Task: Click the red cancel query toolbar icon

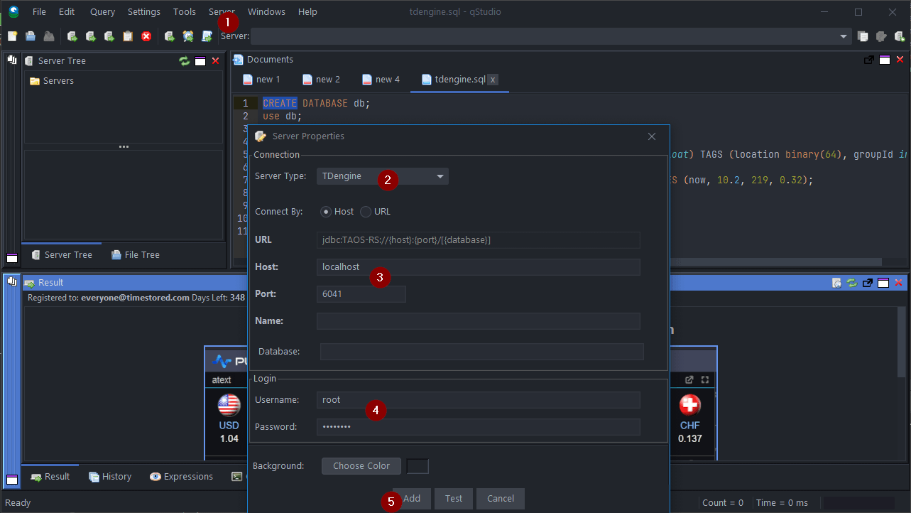Action: pos(146,36)
